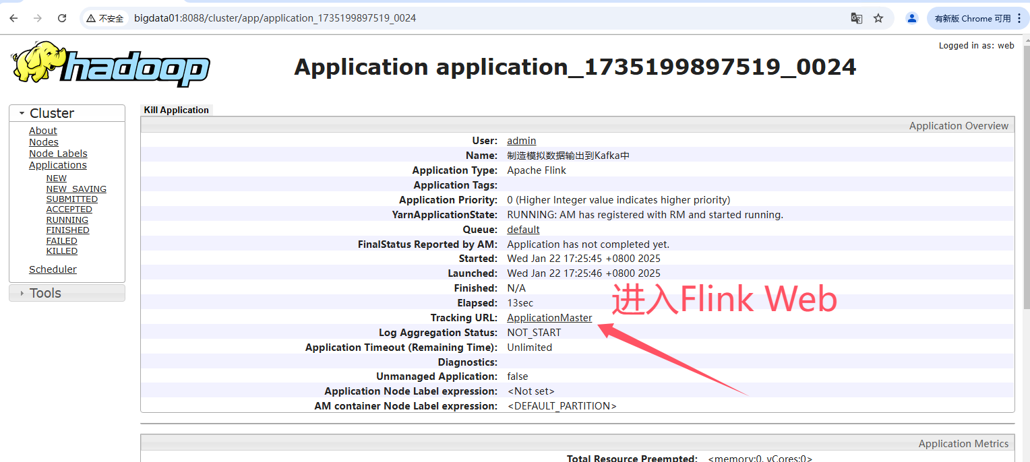Open the new Chrome version available menu
The height and width of the screenshot is (462, 1030).
[x=977, y=18]
